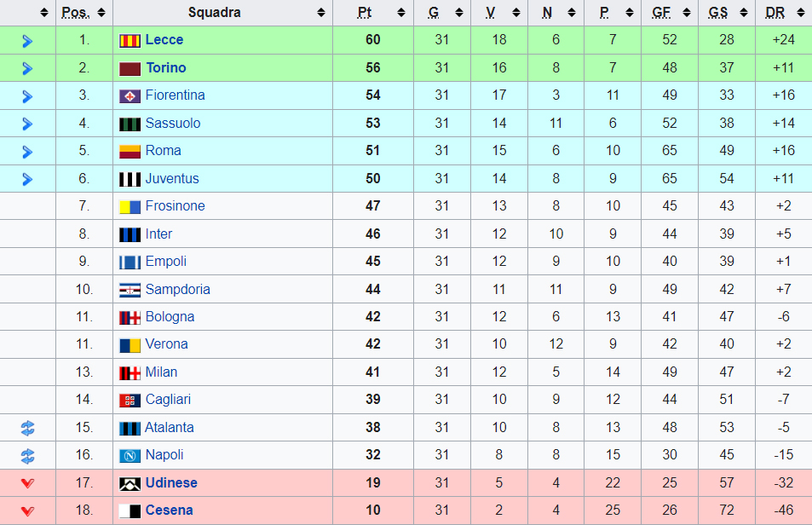Click the Fiorentina crest icon
The width and height of the screenshot is (812, 525).
(x=130, y=95)
